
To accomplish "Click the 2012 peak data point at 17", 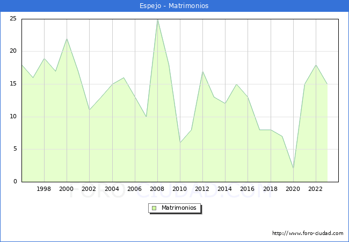I will coord(202,72).
